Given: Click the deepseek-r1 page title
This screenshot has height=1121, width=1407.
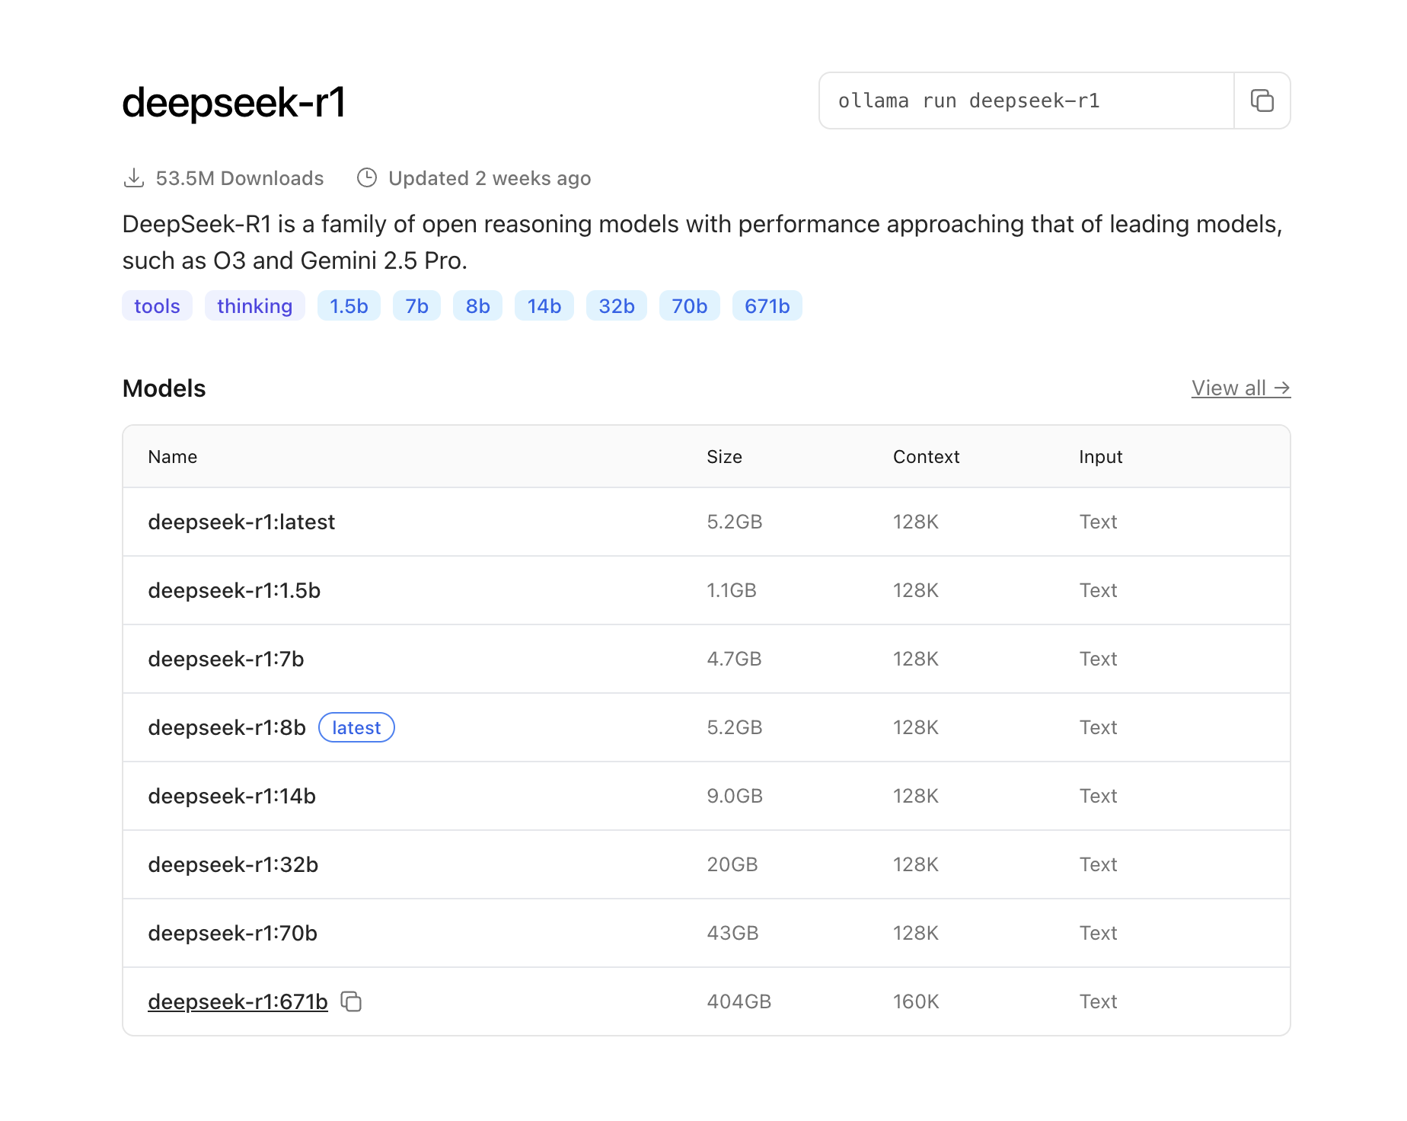Looking at the screenshot, I should click(234, 102).
